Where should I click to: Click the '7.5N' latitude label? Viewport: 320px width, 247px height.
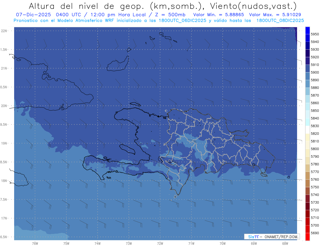(4, 199)
